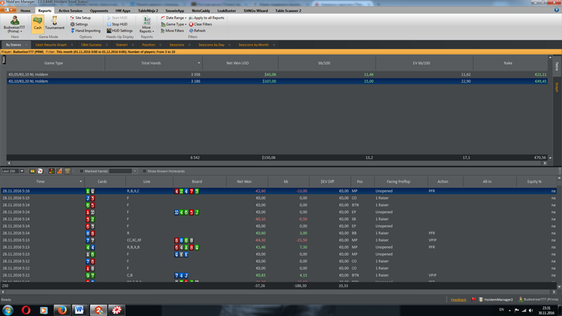Open the HM Apps ribbon tab
The width and height of the screenshot is (562, 316).
[x=123, y=10]
